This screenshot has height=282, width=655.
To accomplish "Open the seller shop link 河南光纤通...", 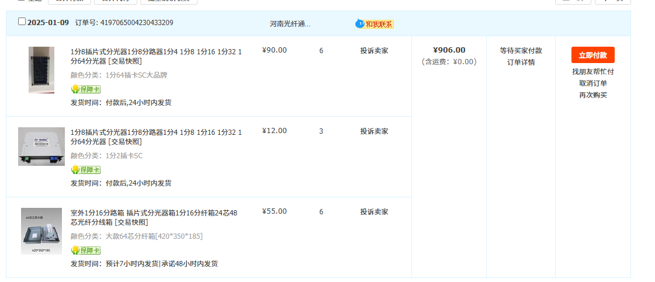I will tap(290, 24).
